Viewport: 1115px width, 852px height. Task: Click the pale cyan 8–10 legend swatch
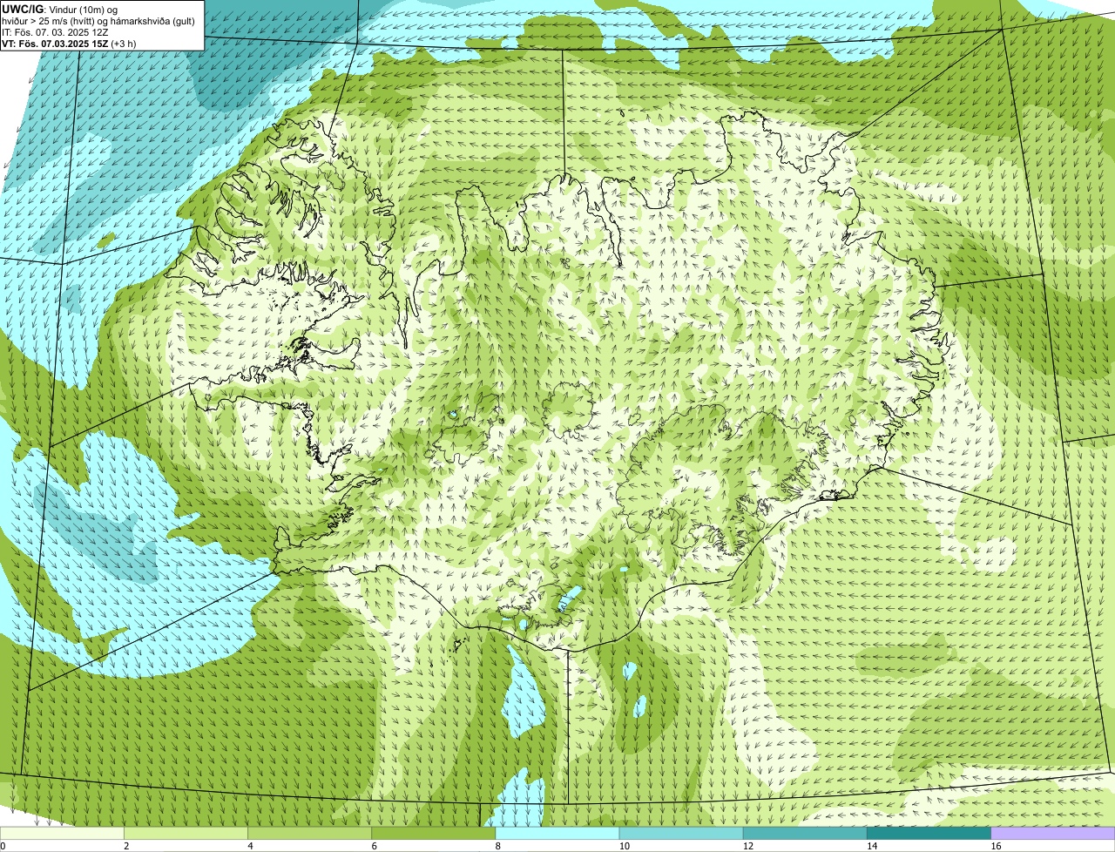557,834
